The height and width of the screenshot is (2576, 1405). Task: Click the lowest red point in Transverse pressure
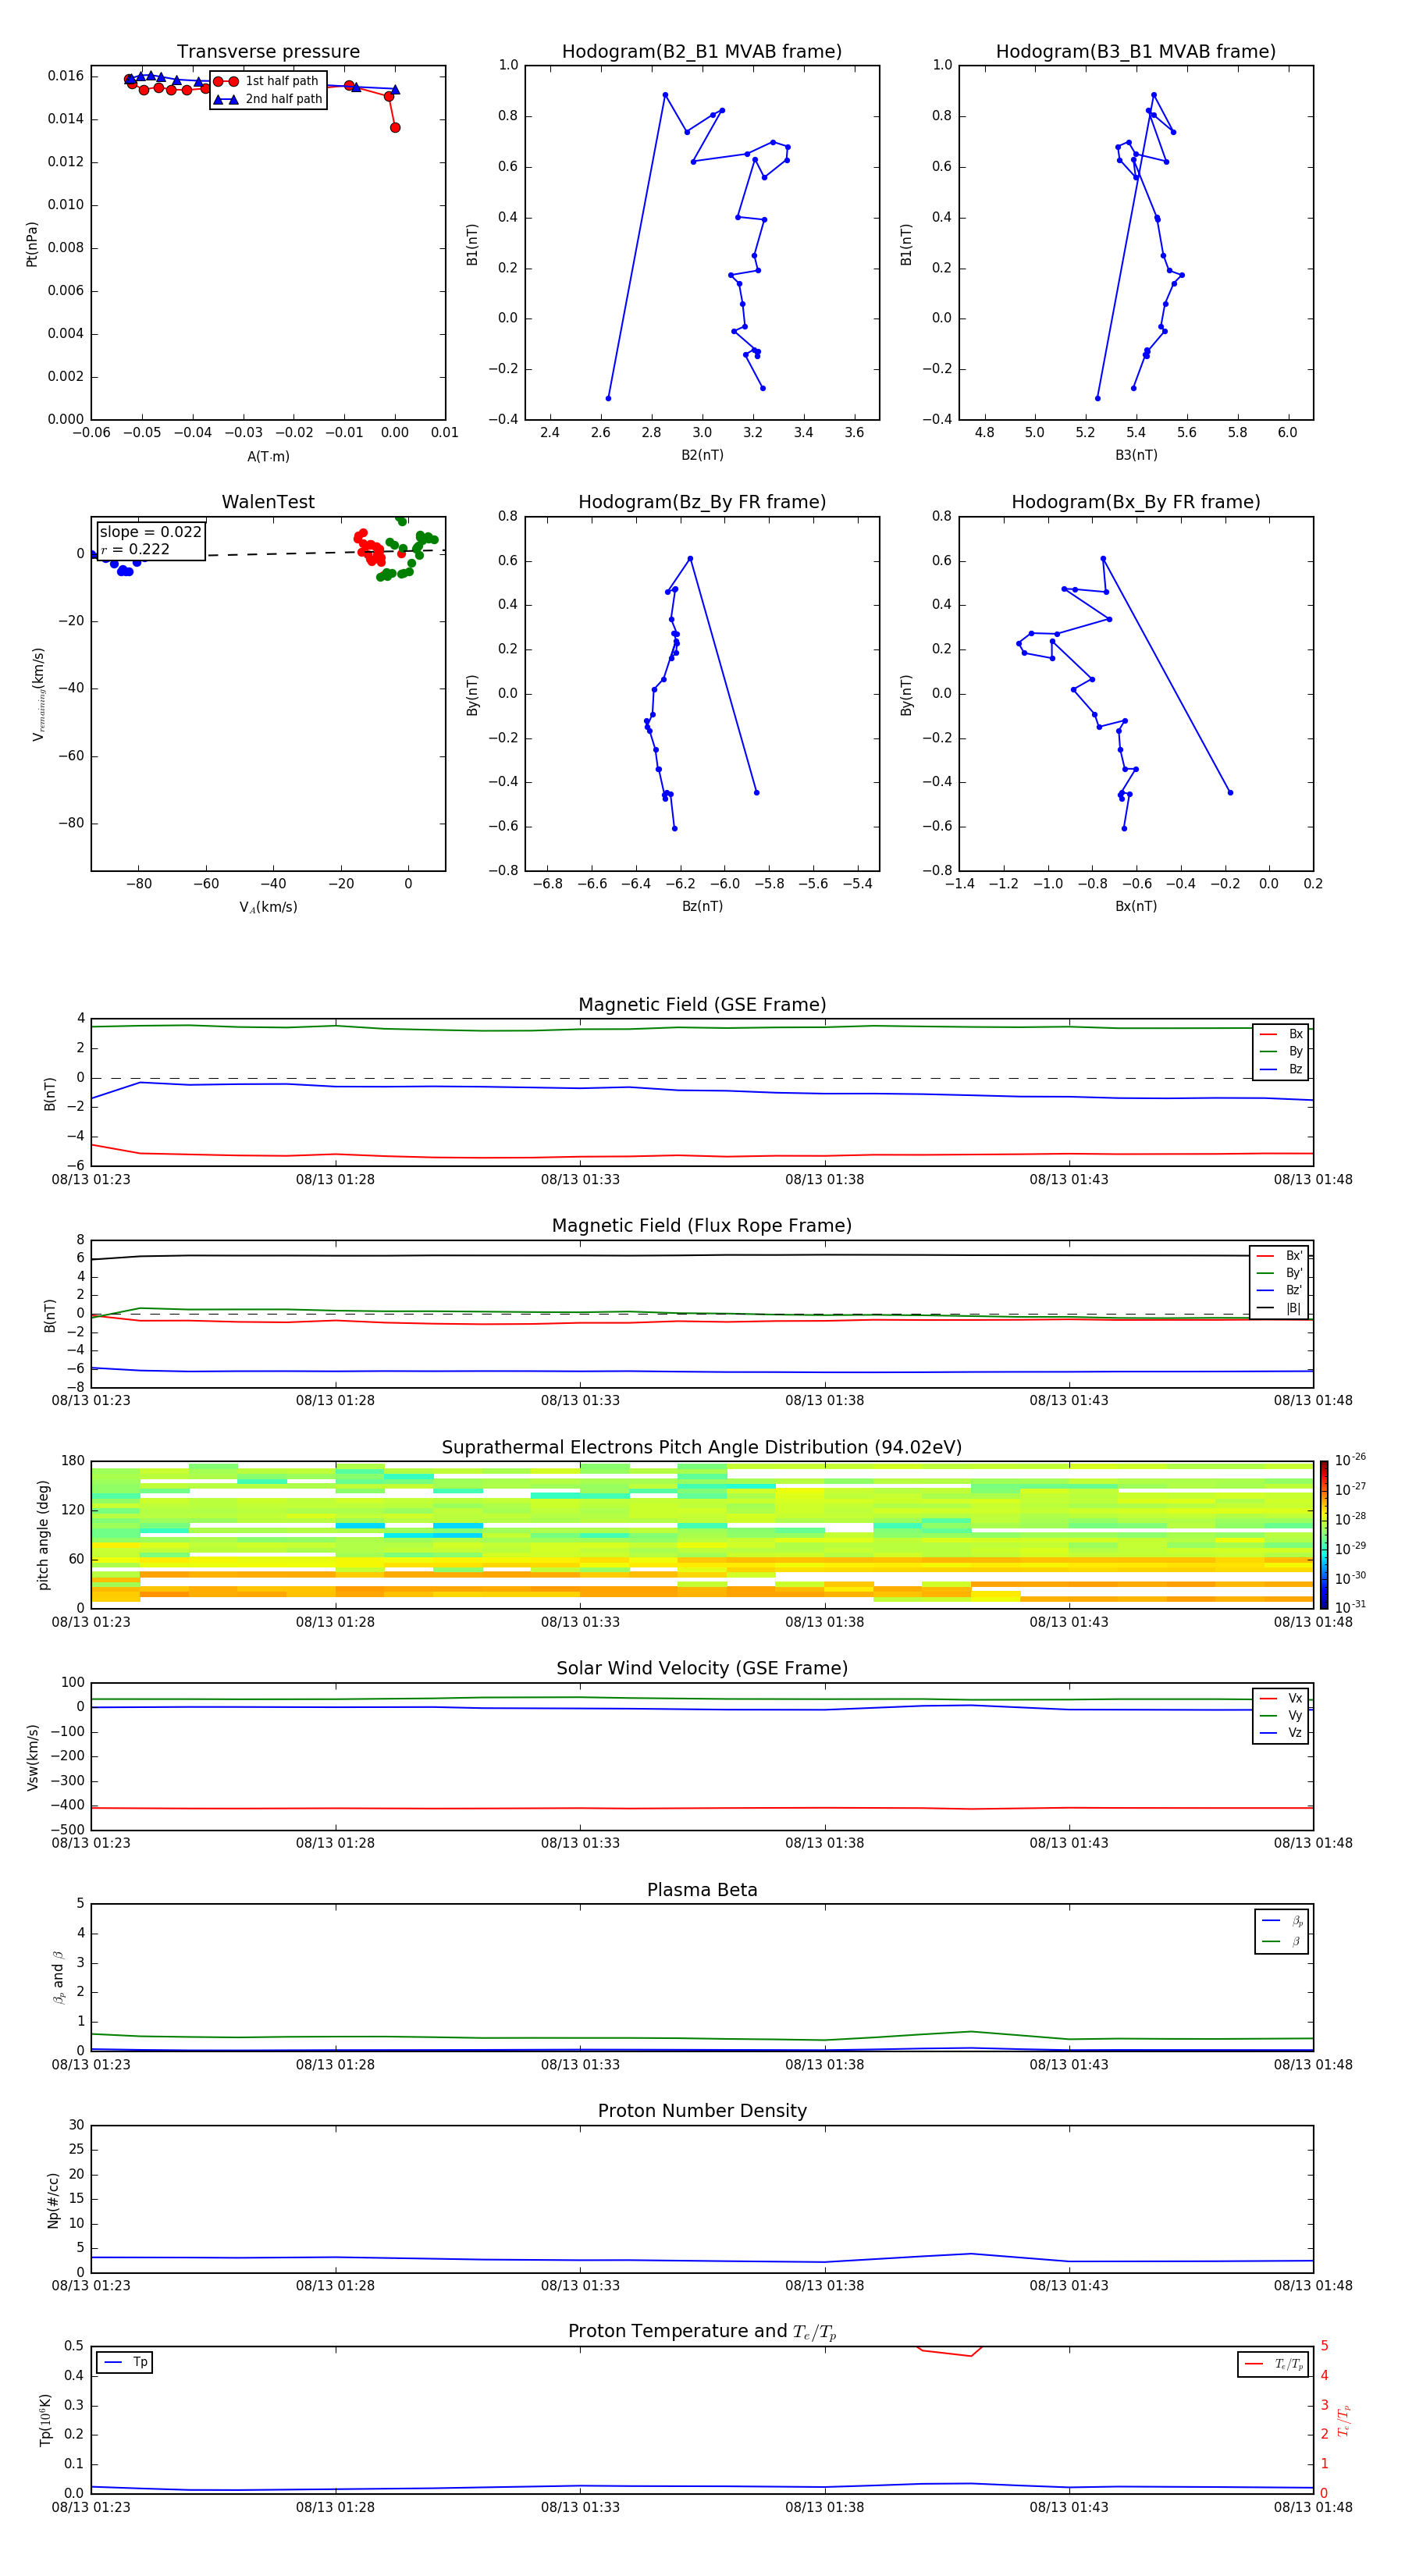click(x=395, y=127)
